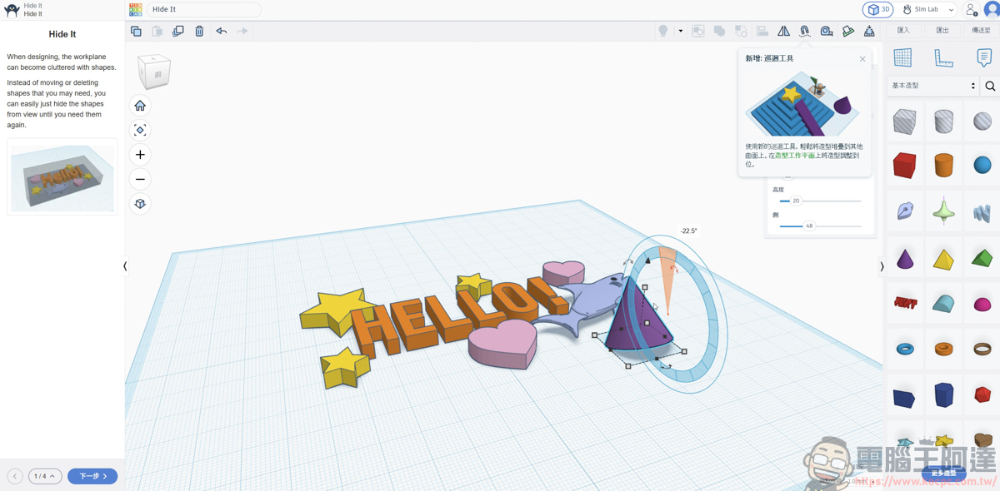Click the Fit all in view button
The width and height of the screenshot is (1000, 491).
(140, 130)
